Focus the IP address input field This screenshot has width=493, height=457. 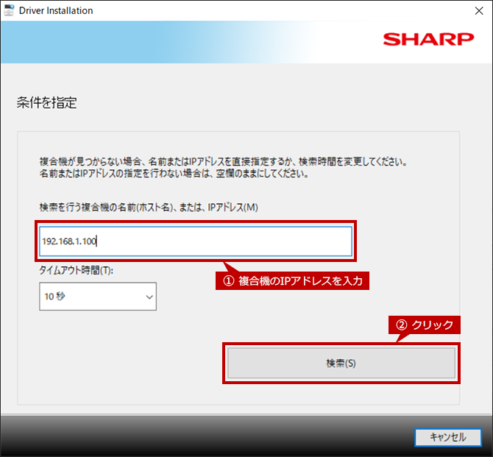[x=195, y=241]
